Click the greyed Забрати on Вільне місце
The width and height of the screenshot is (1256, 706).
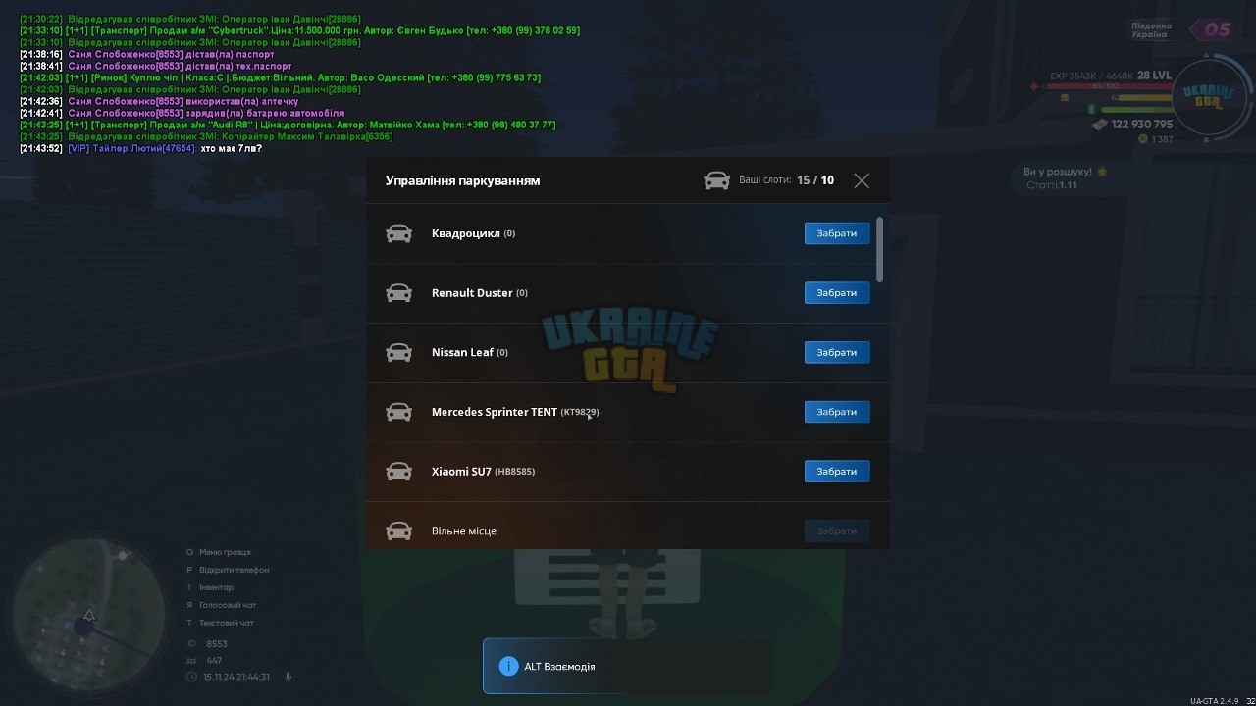click(x=837, y=530)
